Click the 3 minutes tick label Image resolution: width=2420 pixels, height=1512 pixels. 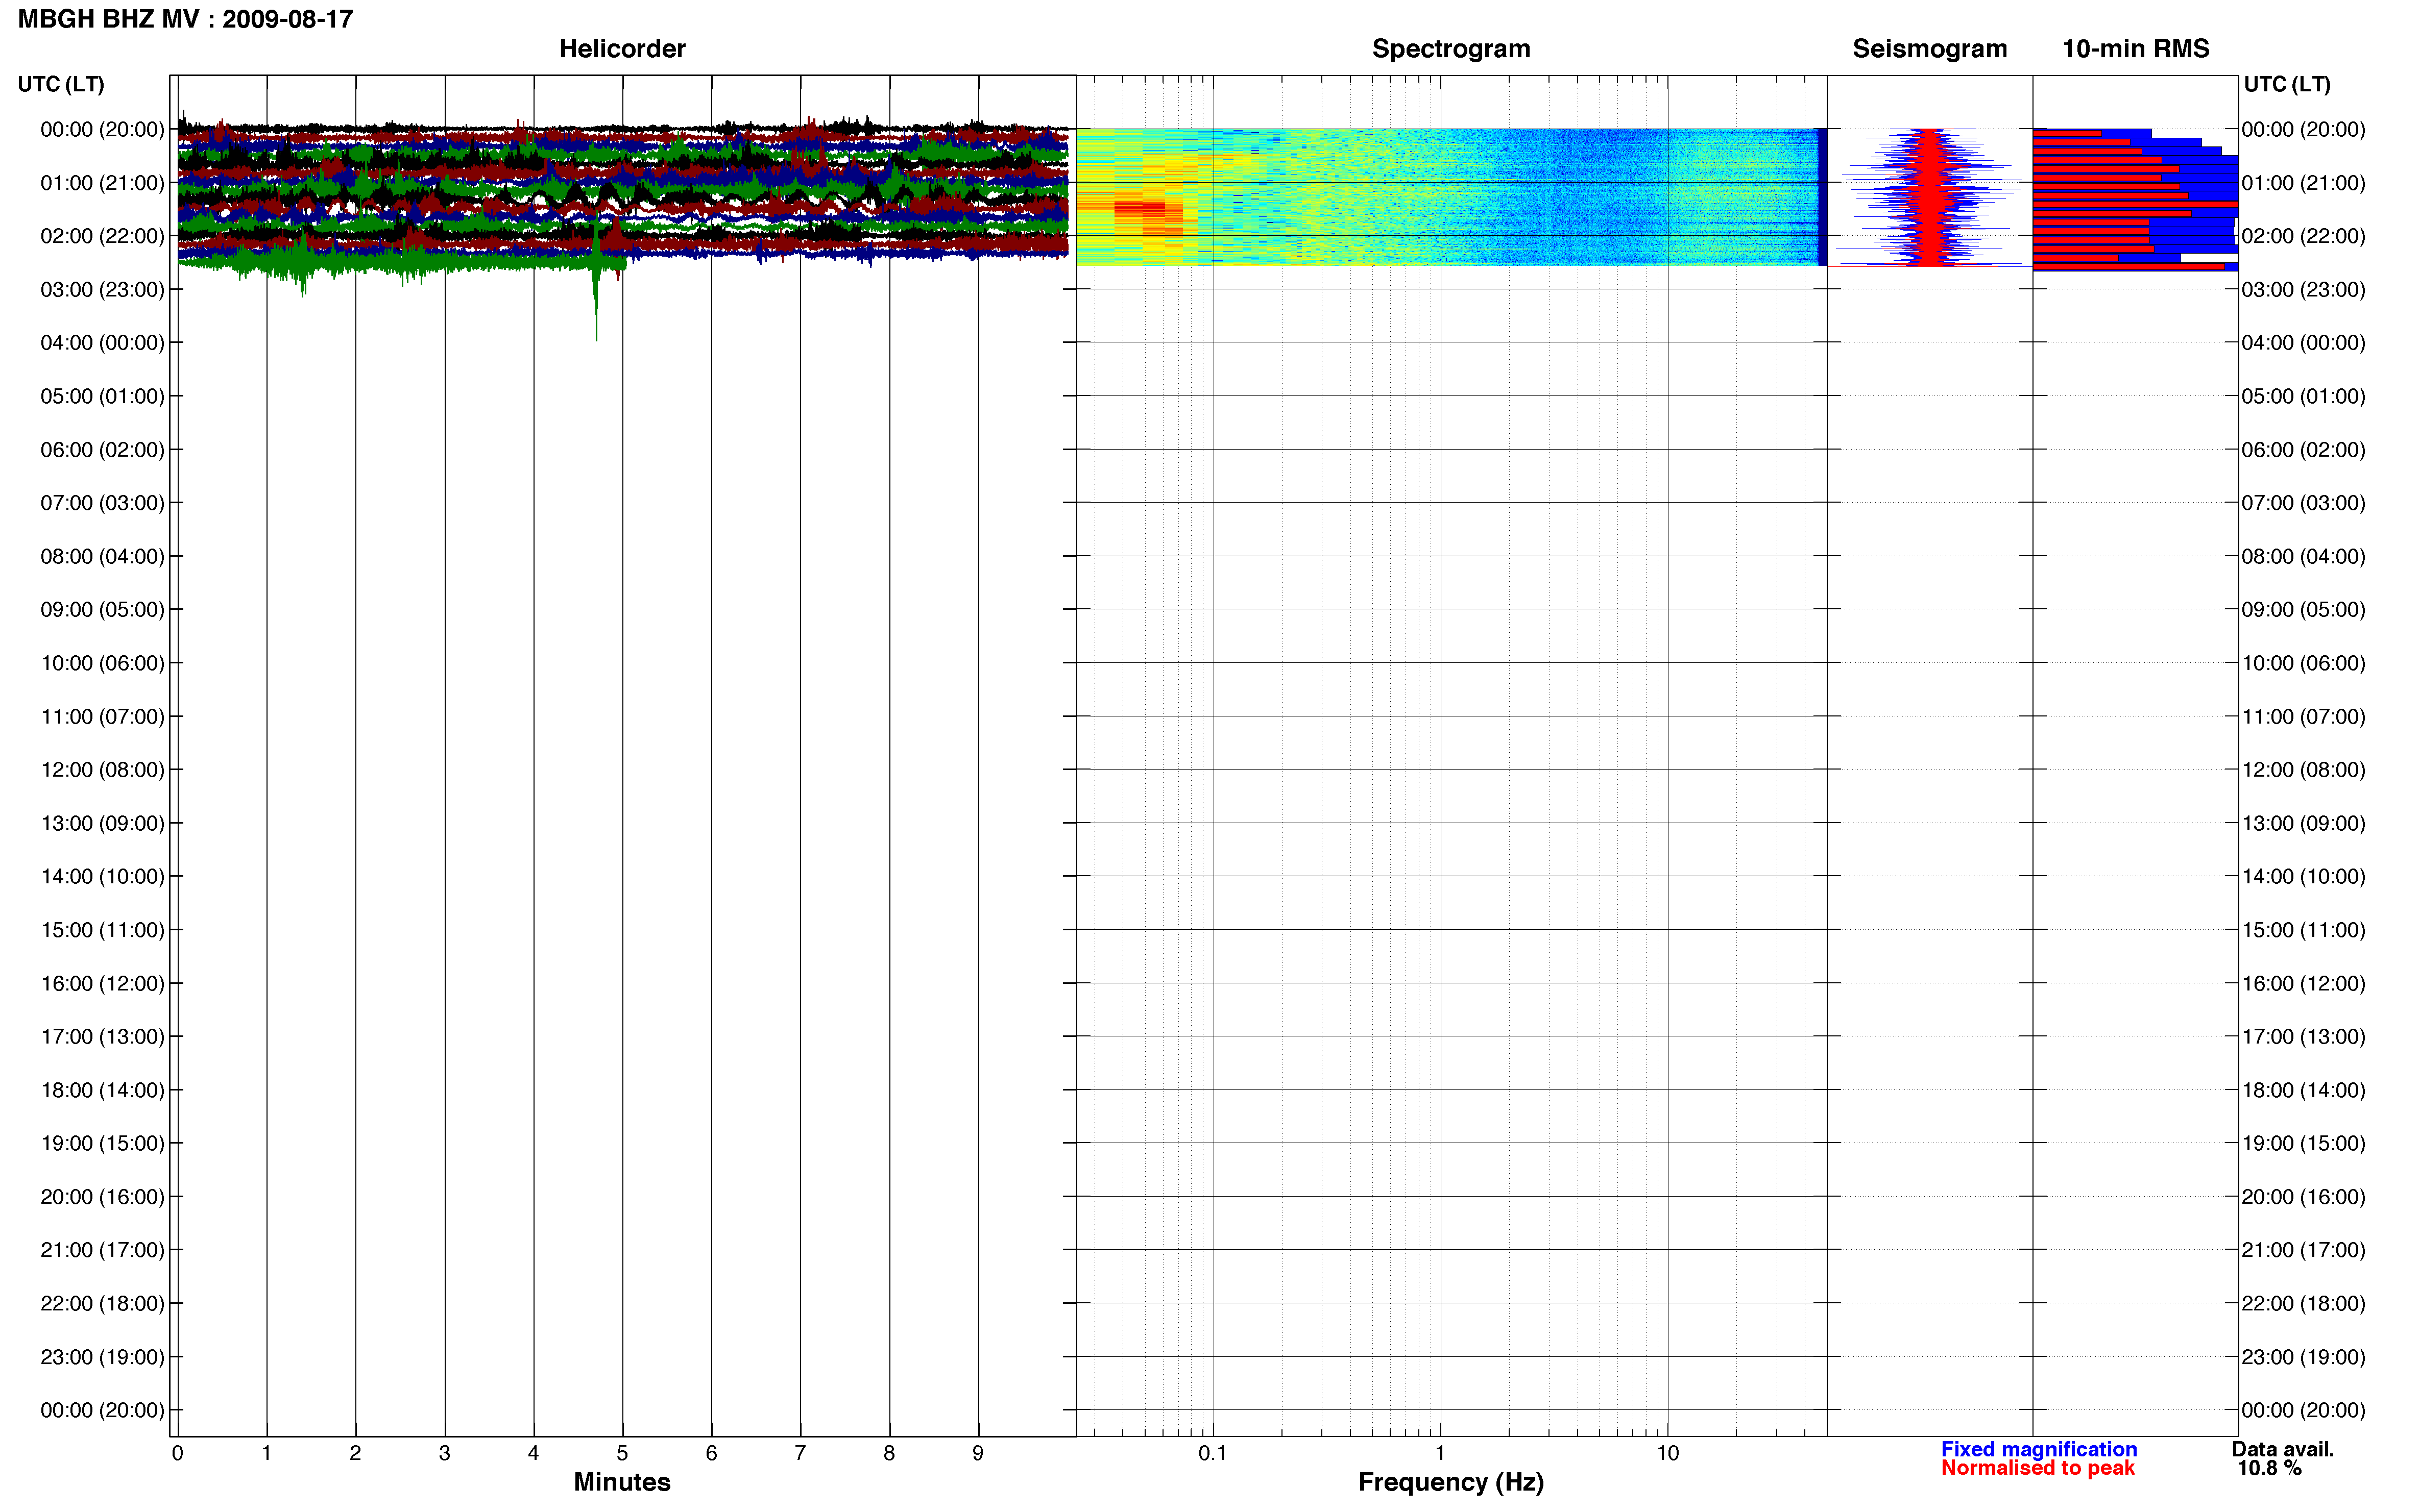pos(444,1453)
